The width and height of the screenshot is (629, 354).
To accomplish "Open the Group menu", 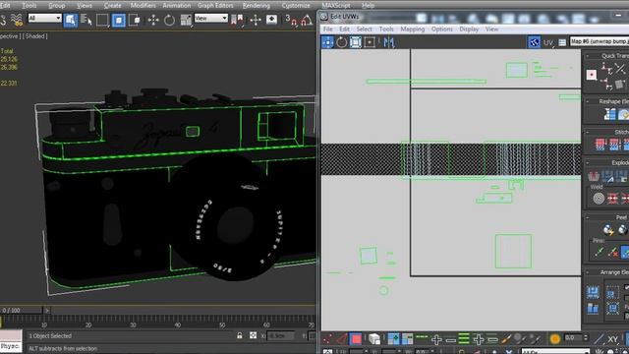I will 57,5.
